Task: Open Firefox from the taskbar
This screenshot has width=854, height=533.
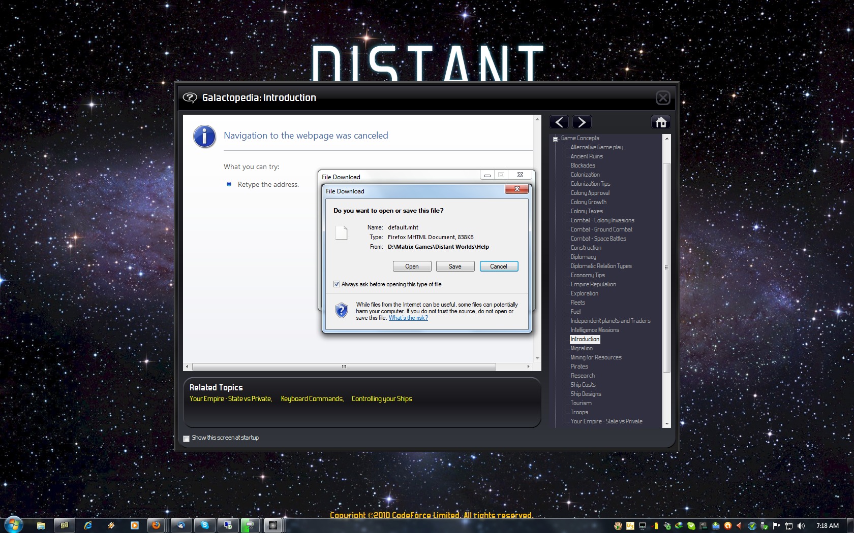Action: pyautogui.click(x=156, y=525)
